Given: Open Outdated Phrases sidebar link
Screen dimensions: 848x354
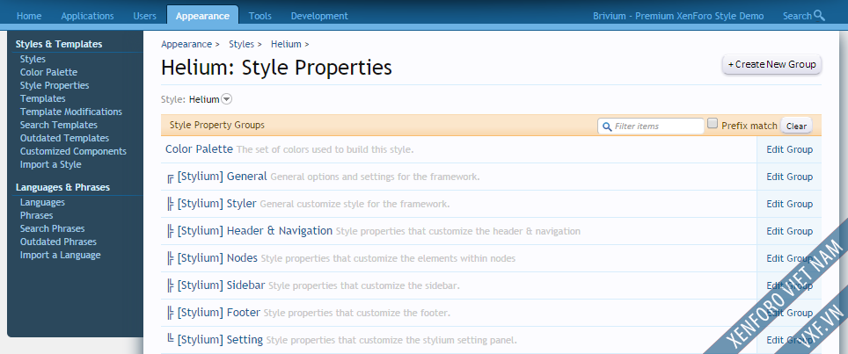Looking at the screenshot, I should pos(58,242).
